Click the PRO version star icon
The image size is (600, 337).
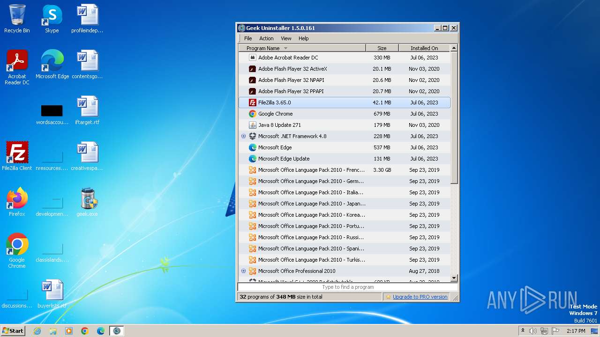(388, 297)
